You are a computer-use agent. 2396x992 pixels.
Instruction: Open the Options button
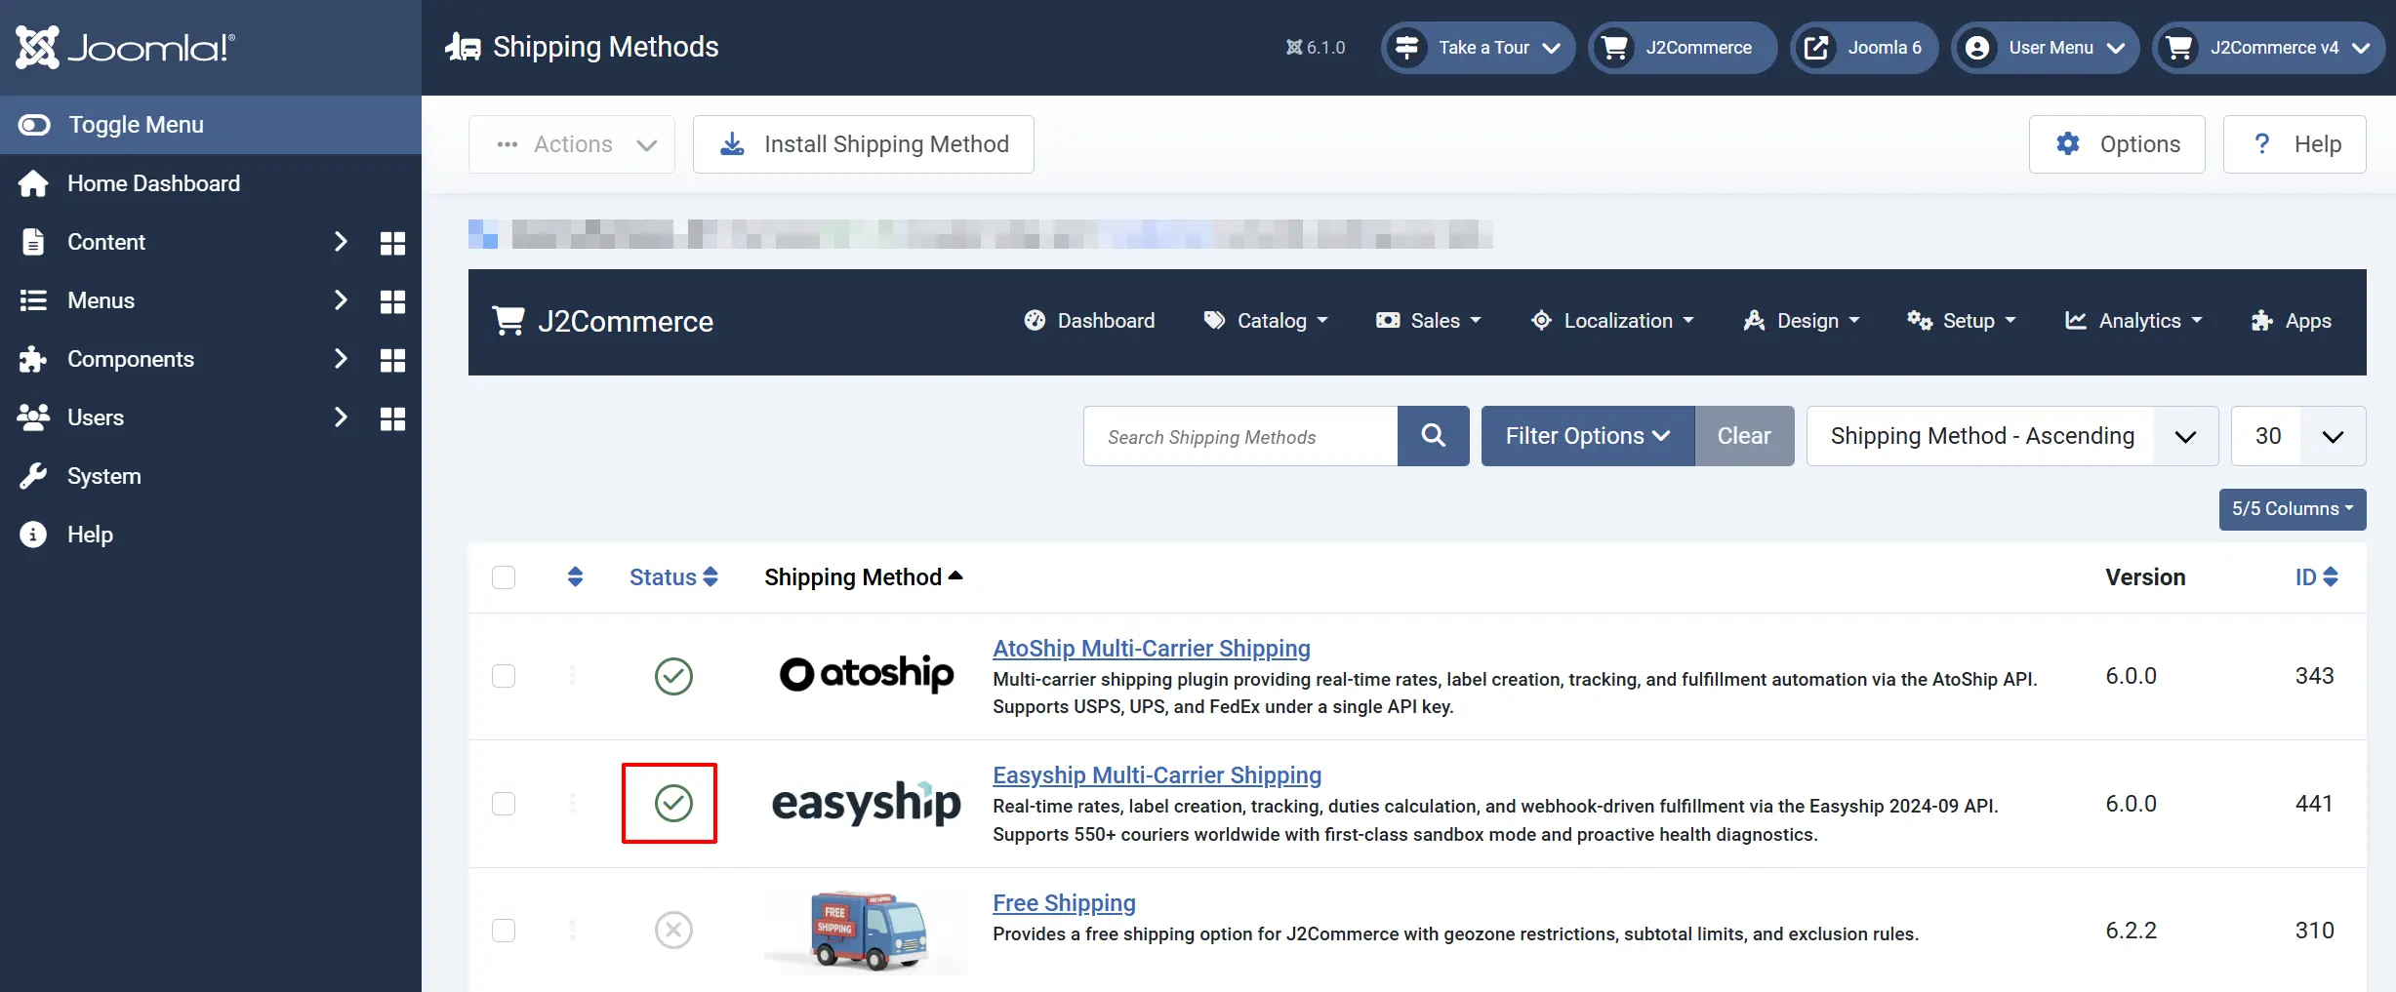coord(2117,144)
